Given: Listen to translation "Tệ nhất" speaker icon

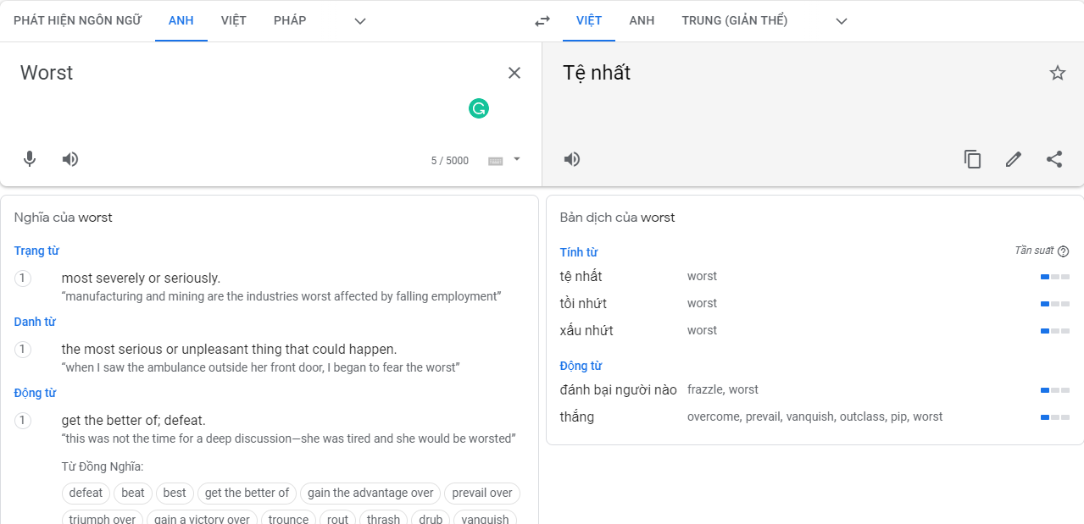Looking at the screenshot, I should coord(572,159).
